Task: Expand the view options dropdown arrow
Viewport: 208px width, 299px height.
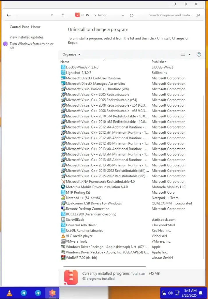Action: coord(190,54)
